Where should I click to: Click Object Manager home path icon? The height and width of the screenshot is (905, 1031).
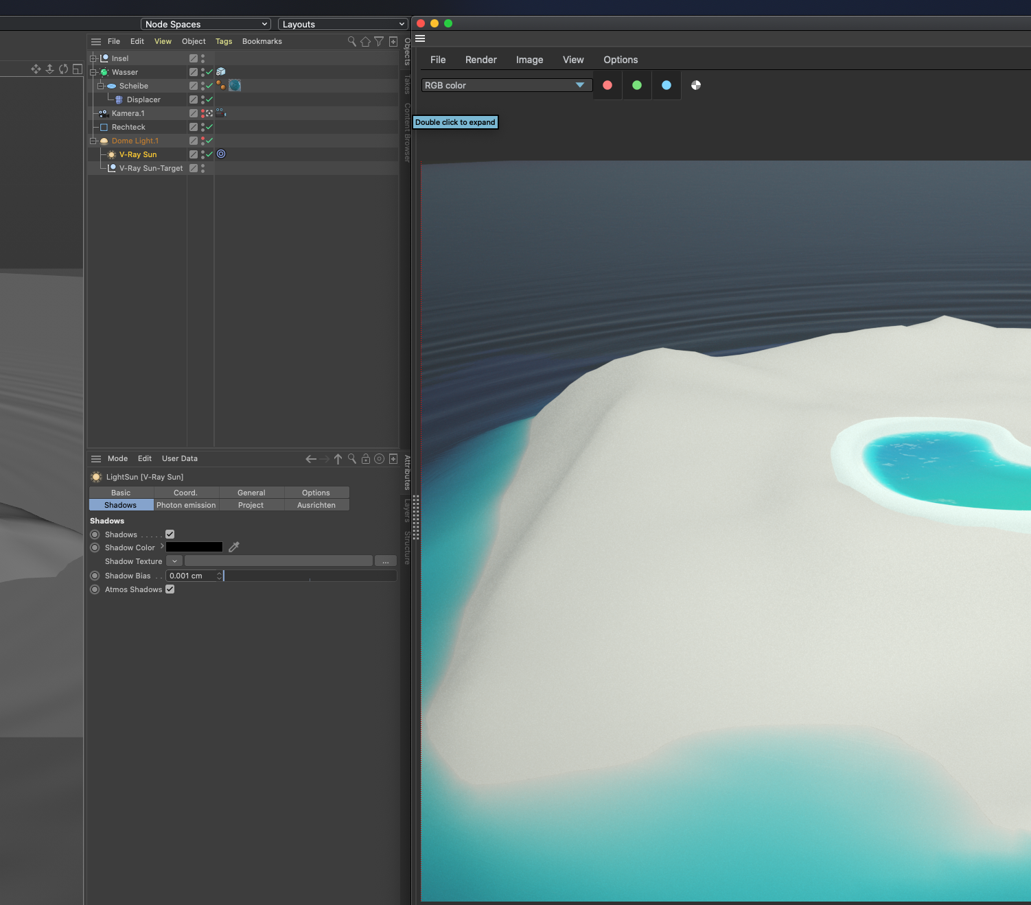(365, 42)
